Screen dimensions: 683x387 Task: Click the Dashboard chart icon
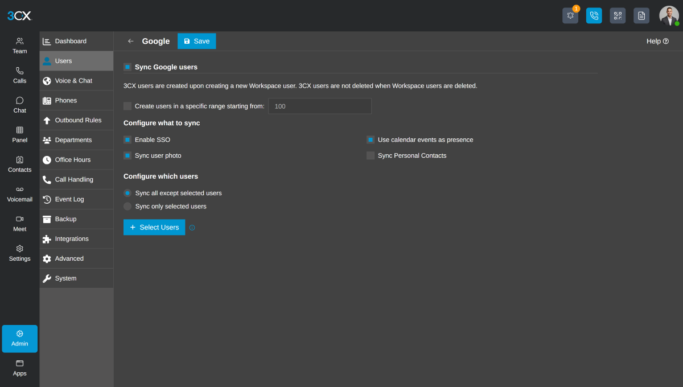47,41
